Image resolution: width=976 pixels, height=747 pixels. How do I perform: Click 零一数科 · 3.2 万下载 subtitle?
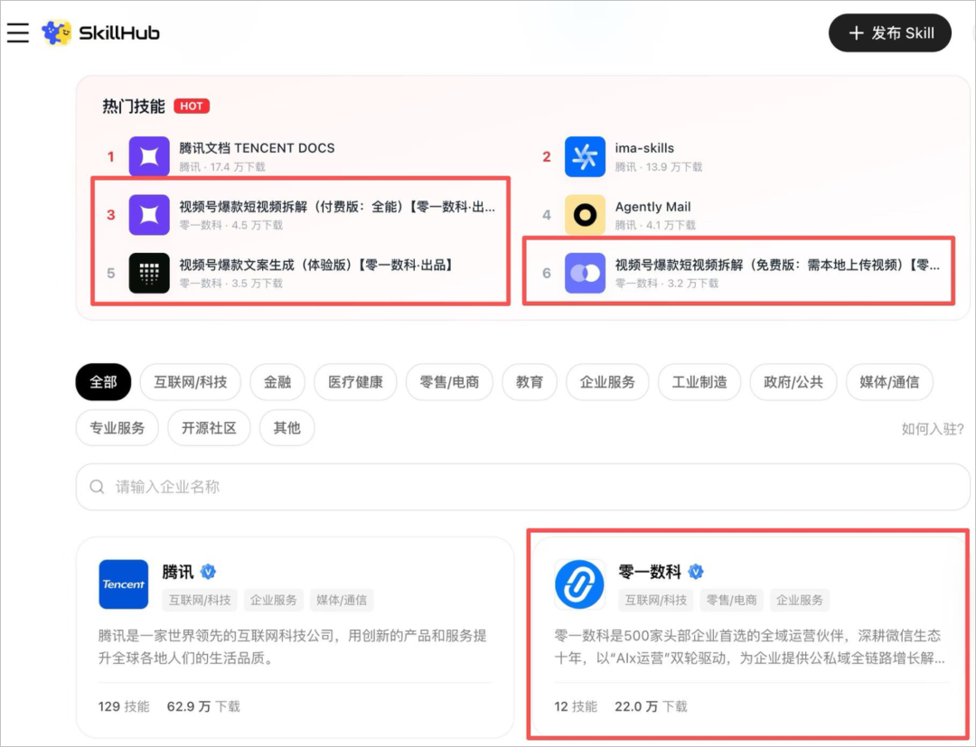point(667,284)
